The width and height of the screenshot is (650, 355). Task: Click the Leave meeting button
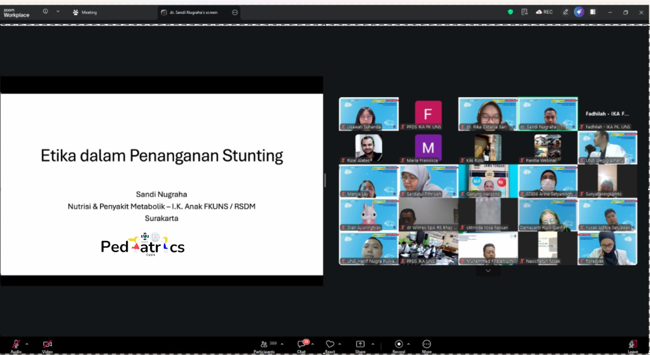pos(633,345)
